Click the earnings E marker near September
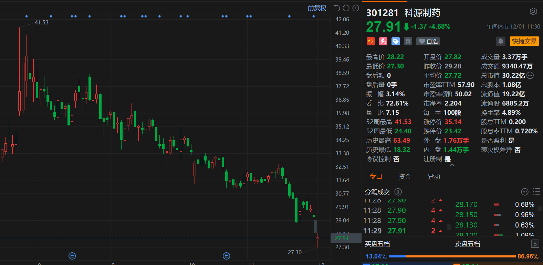Screen dimensions: 543x265 click(72, 256)
